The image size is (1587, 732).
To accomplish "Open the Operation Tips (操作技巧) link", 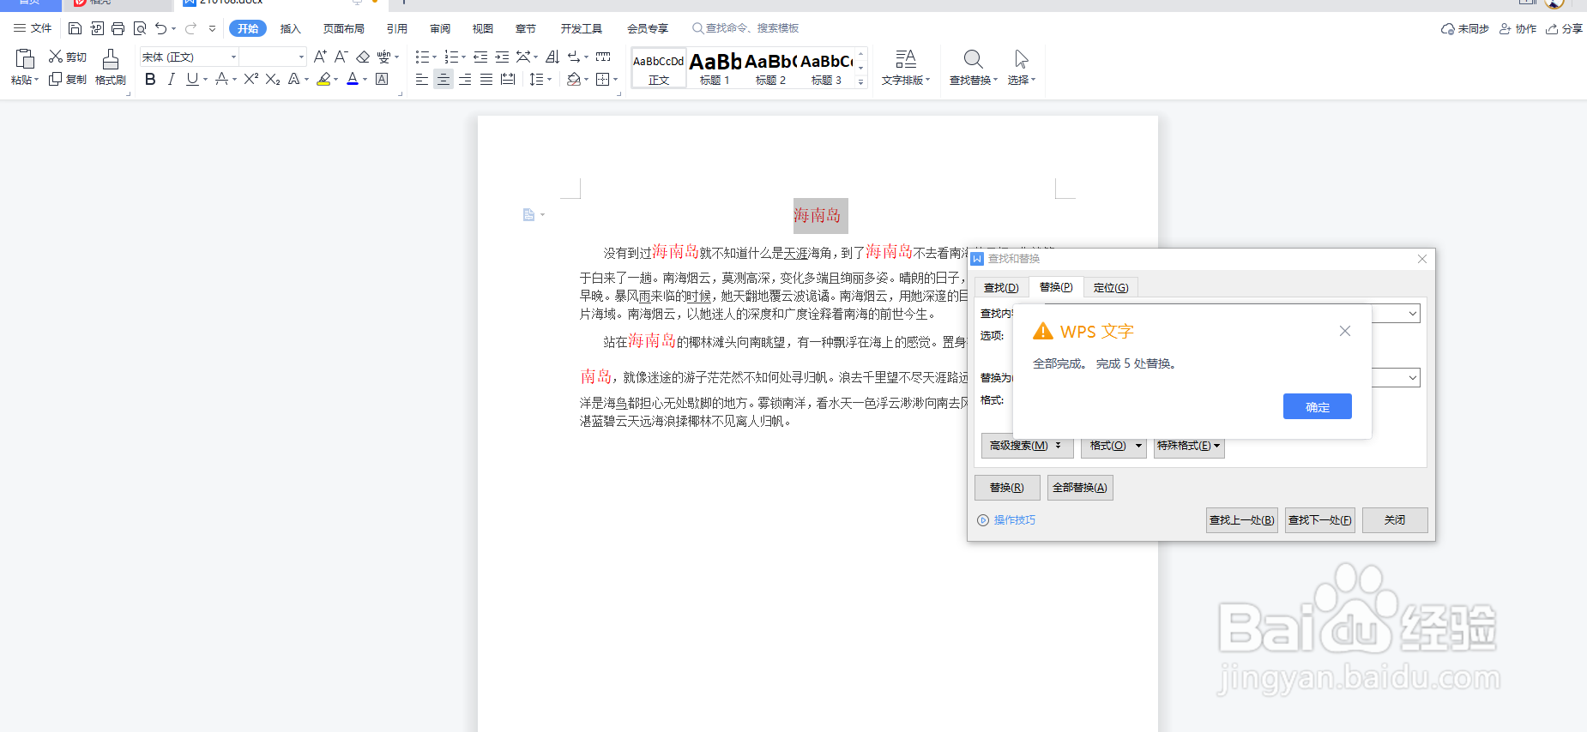I will (x=1006, y=520).
